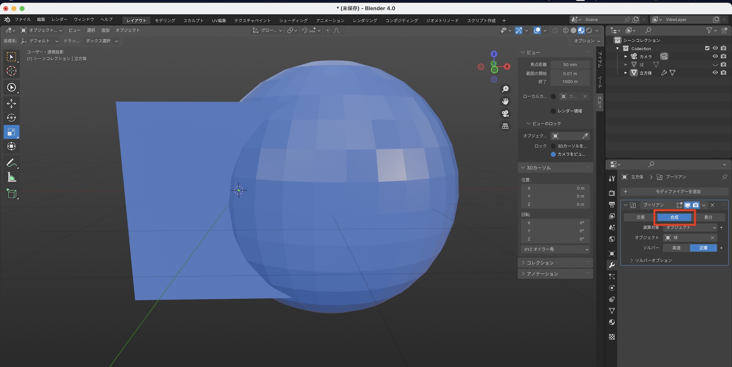This screenshot has width=732, height=367.
Task: Choose the Add Cube tool
Action: pos(11,193)
